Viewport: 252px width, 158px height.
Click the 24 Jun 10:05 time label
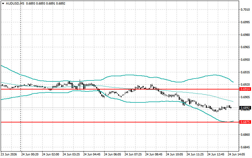tap(174, 154)
